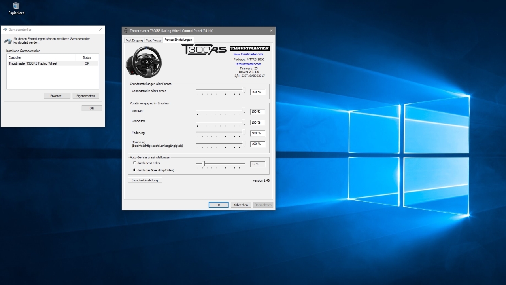The width and height of the screenshot is (506, 285).
Task: Click OK in the Gamecontroller window
Action: click(92, 108)
